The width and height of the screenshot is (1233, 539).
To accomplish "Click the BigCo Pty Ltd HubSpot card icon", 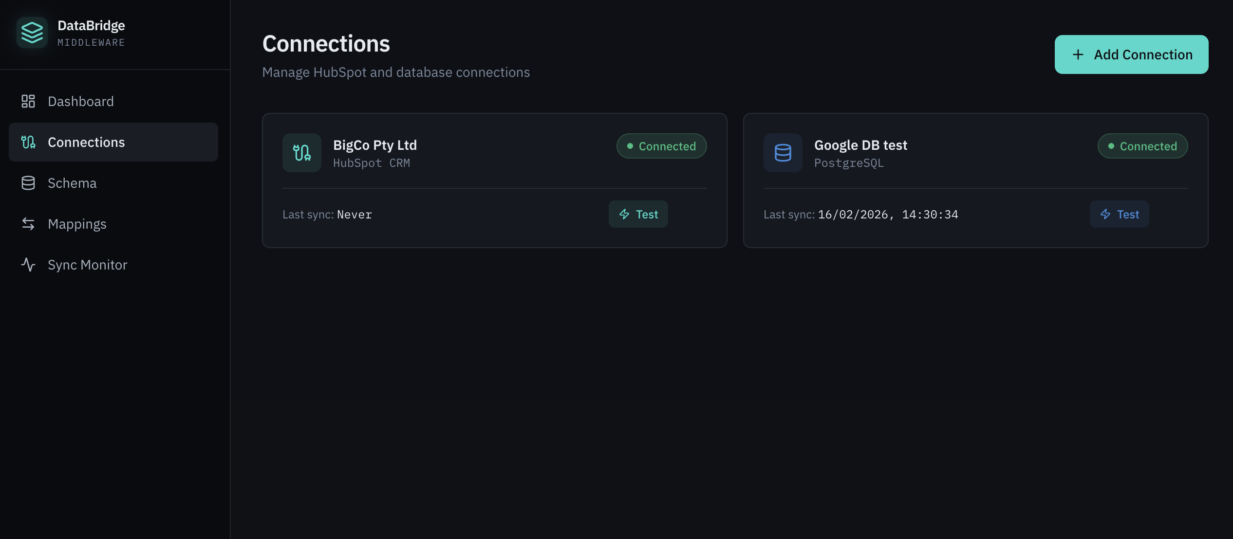I will tap(302, 153).
